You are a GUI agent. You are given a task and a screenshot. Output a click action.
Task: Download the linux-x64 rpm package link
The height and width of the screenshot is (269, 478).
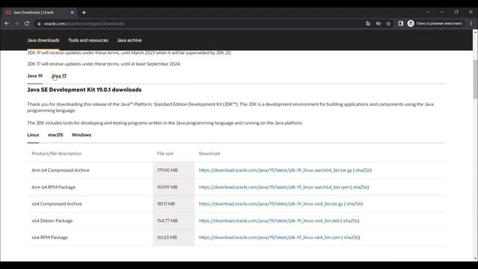pos(270,238)
